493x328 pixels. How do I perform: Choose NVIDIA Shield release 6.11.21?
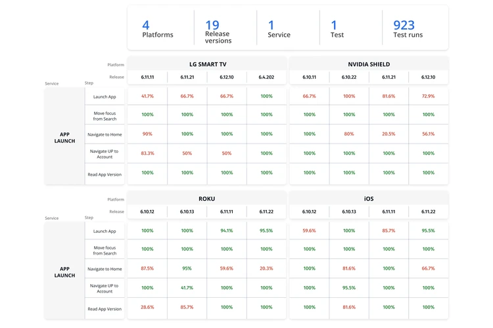pyautogui.click(x=388, y=77)
